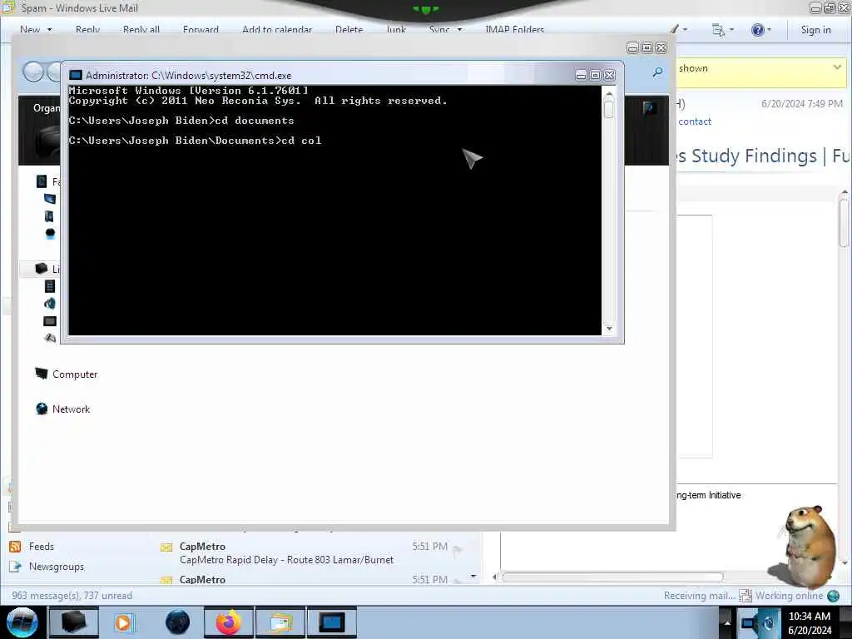Click the Live Mail title bar app icon
The height and width of the screenshot is (639, 852).
(8, 7)
